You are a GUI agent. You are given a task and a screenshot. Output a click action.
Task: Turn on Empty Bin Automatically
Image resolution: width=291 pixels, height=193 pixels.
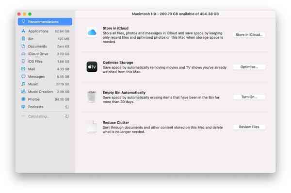click(249, 97)
